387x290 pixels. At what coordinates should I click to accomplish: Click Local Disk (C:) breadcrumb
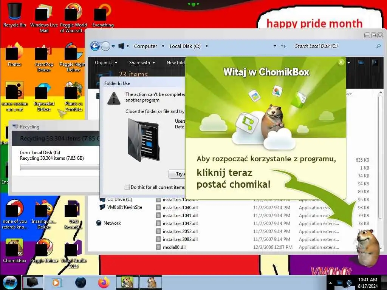coord(185,46)
